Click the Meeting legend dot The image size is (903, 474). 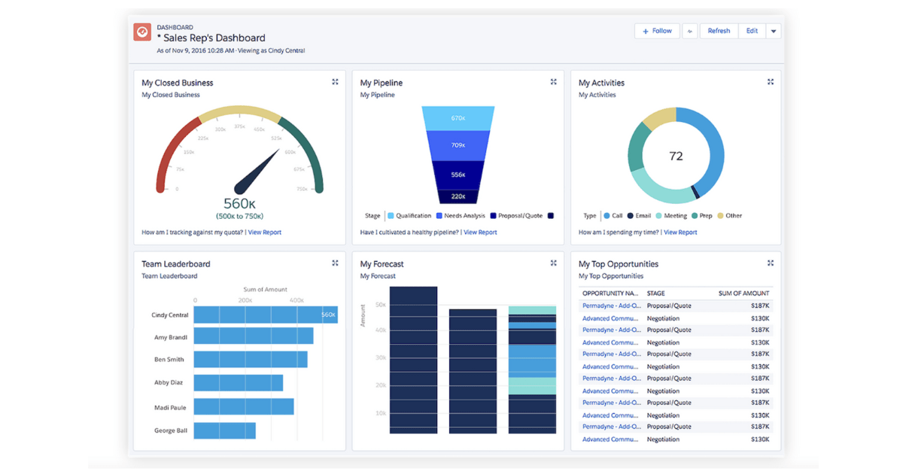[658, 216]
